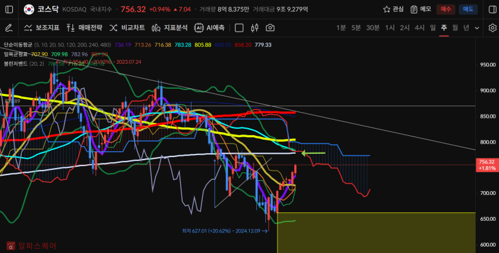
Task: Click 일목균형표 indicator label
Action: tap(15, 54)
